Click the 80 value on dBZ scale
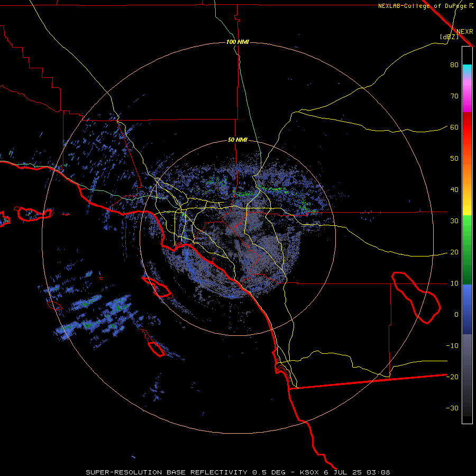476x476 pixels. point(454,65)
